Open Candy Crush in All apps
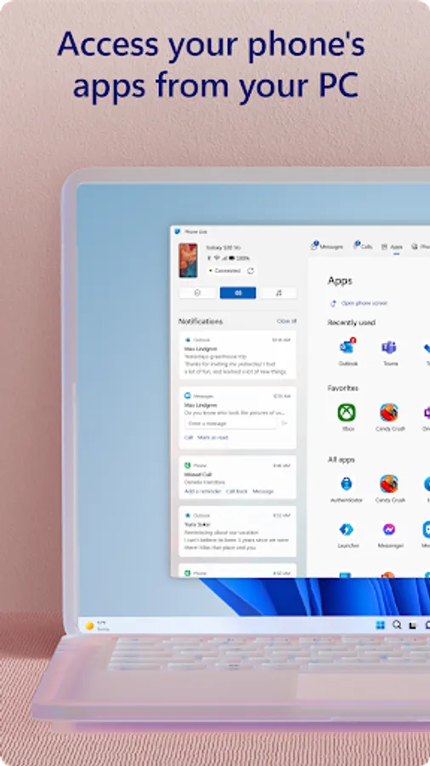The image size is (430, 766). pos(389,489)
